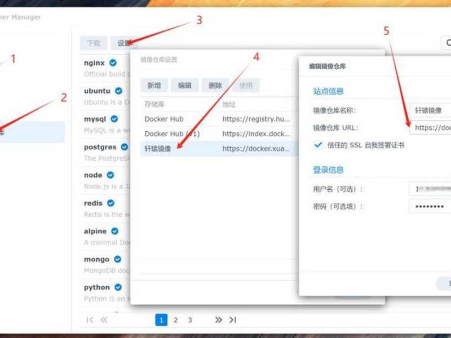Screen dimensions: 451x338
Task: Click the verified badge next to postgres
Action: (x=124, y=147)
